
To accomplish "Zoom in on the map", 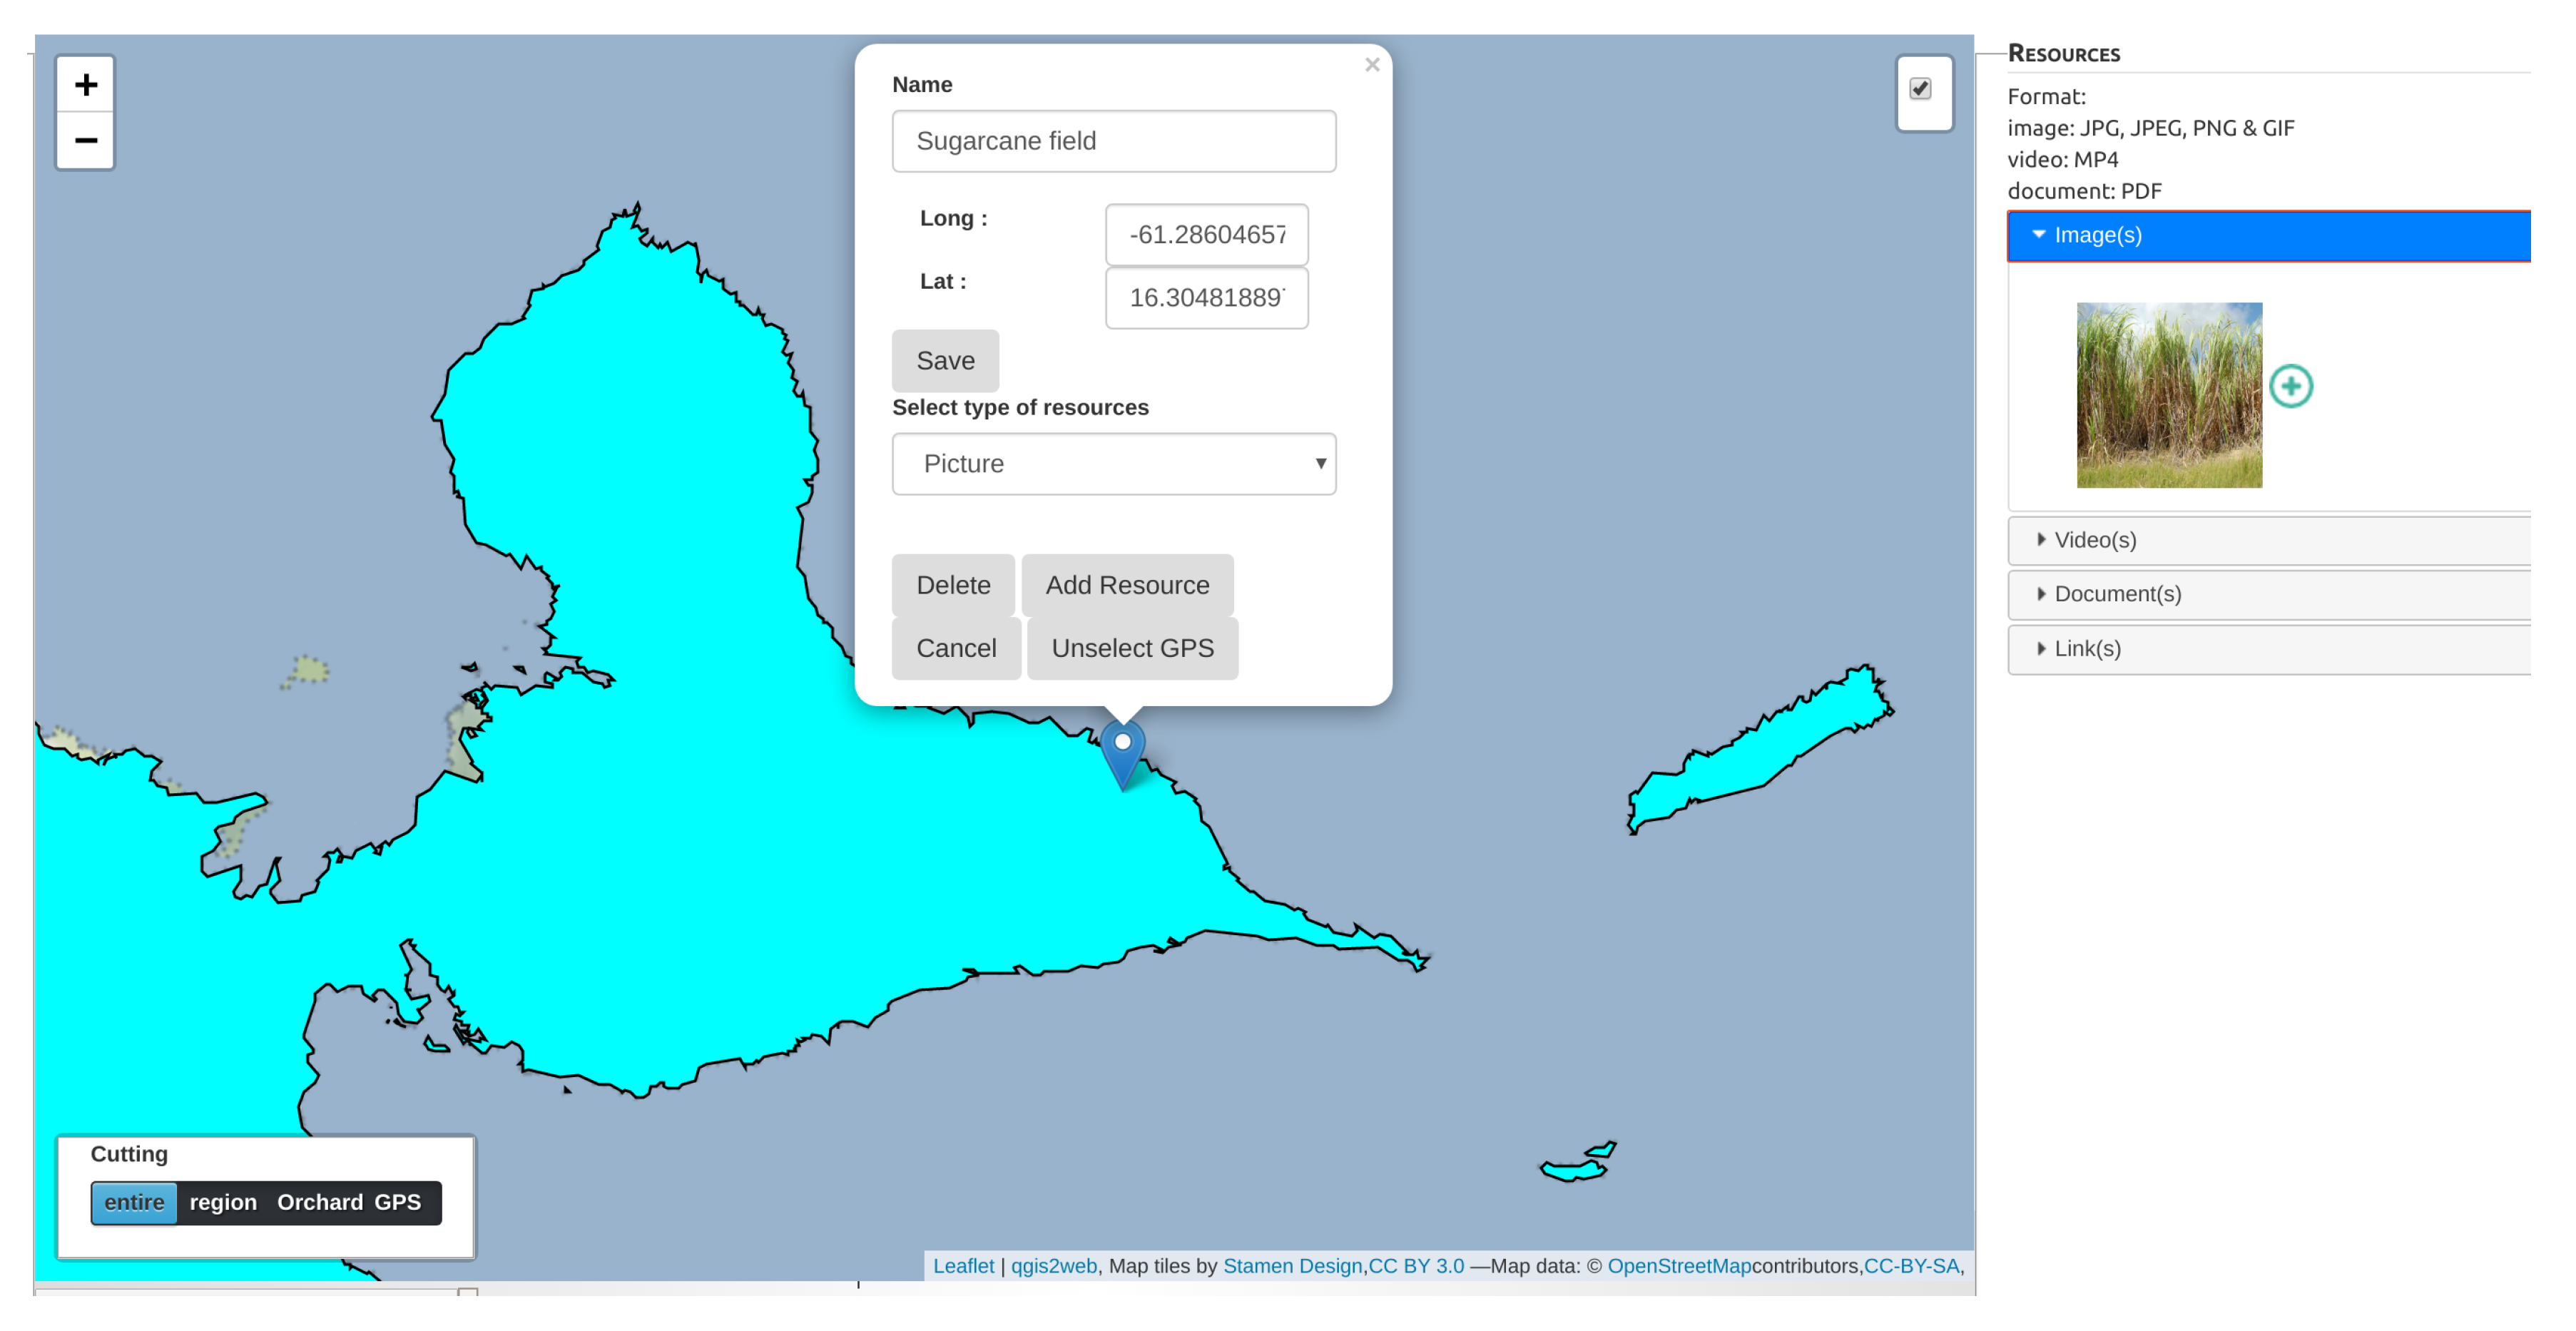I will [85, 85].
